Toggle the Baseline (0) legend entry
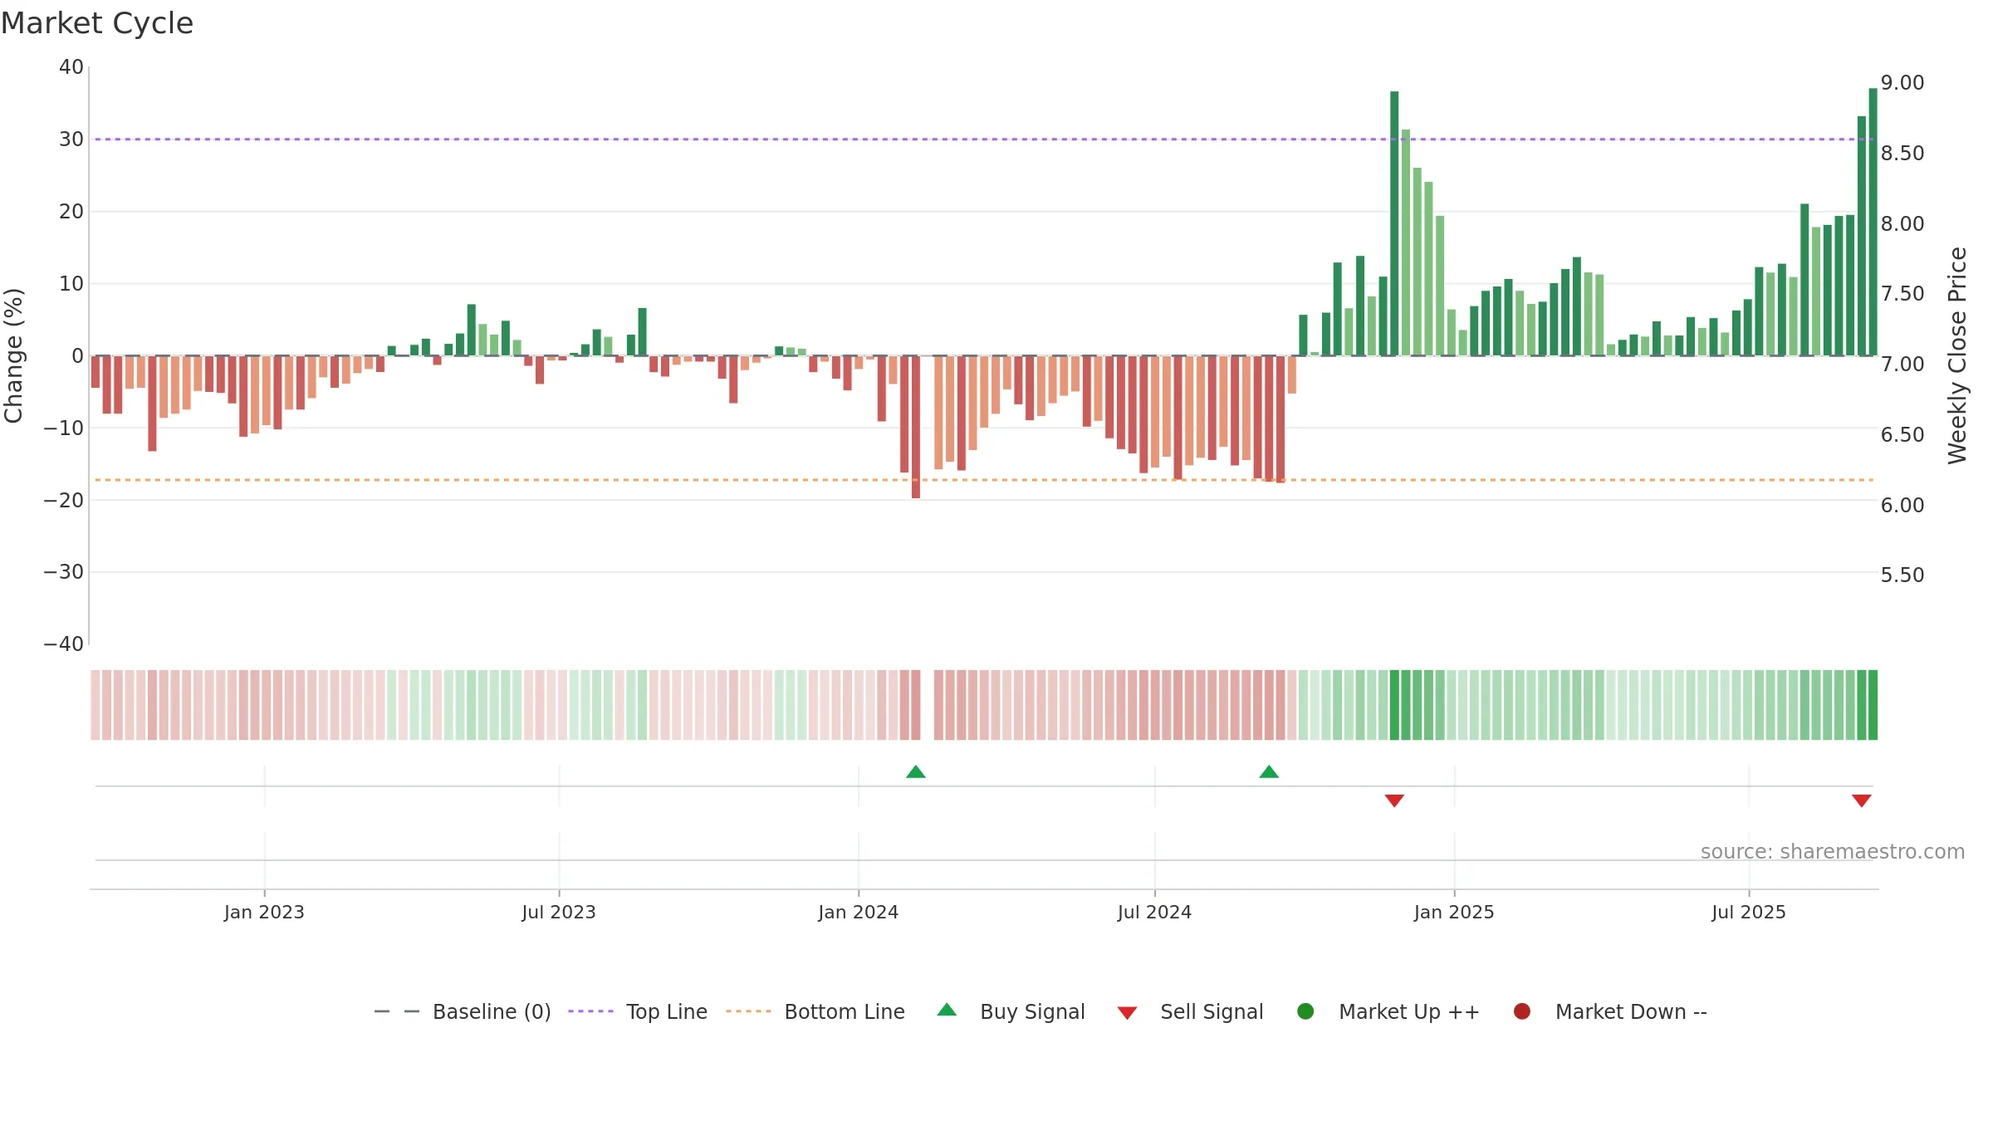The height and width of the screenshot is (1121, 1993). (x=463, y=1011)
